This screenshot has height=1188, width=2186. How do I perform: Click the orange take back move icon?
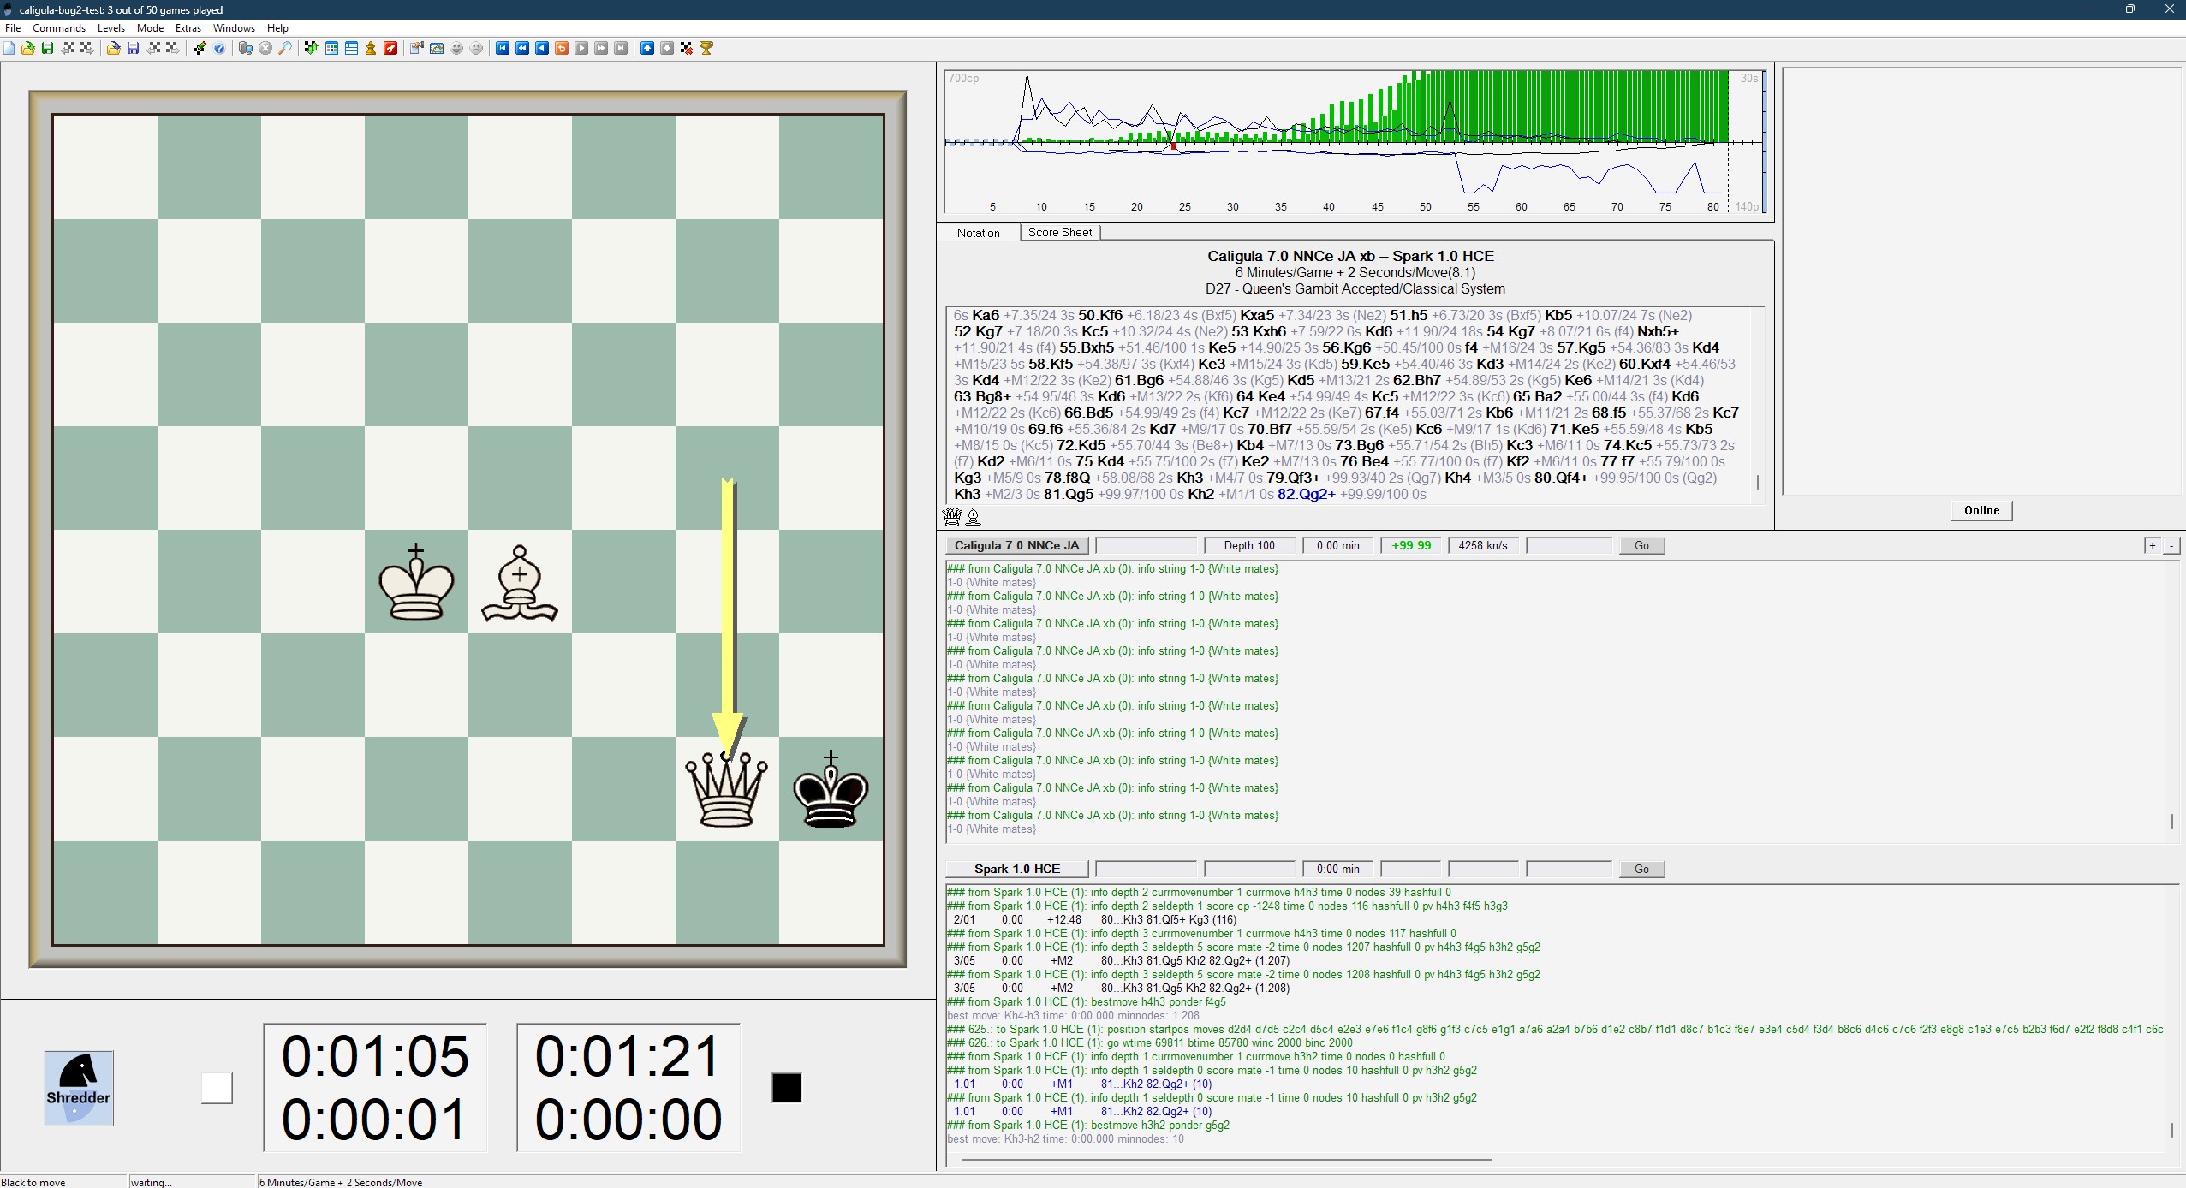pos(561,48)
